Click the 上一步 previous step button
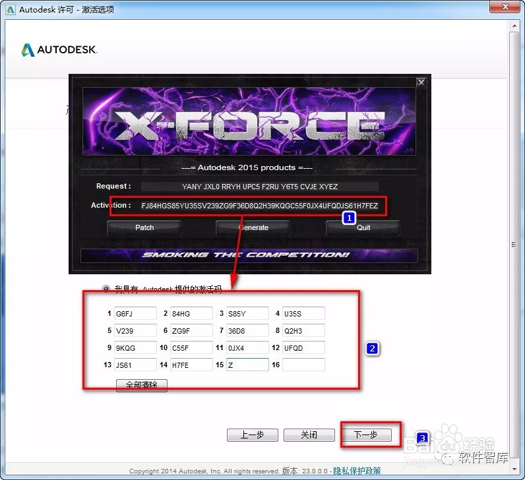 point(253,435)
